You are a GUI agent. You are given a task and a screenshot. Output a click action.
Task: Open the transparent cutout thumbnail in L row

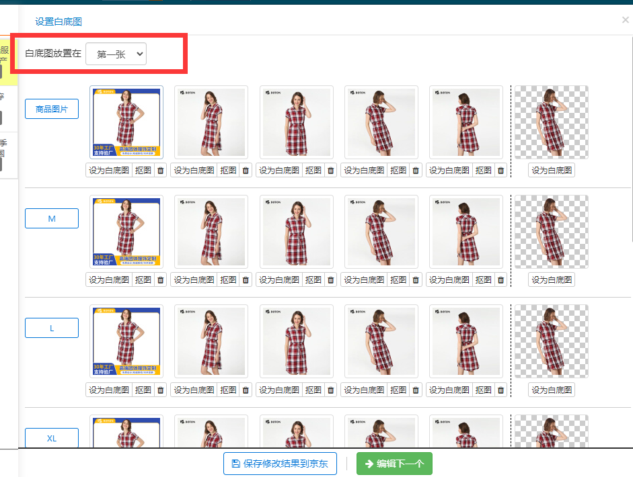point(552,341)
